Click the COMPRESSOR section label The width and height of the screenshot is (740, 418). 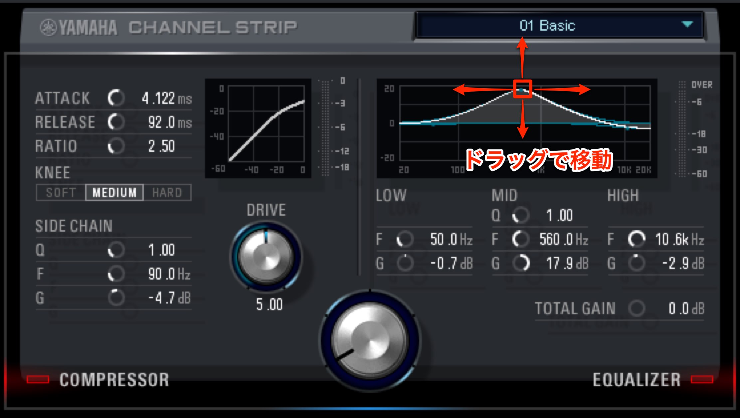pos(114,380)
